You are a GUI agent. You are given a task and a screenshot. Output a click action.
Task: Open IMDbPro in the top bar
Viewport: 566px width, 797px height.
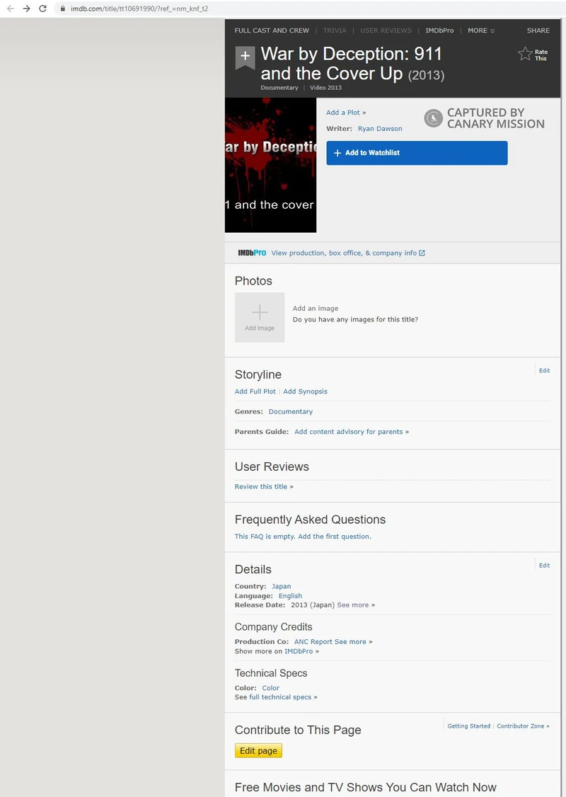click(x=439, y=30)
